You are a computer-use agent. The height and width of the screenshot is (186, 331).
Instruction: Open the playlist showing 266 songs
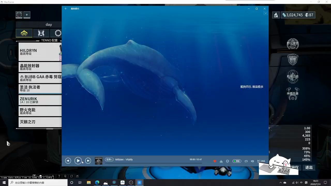[261, 161]
